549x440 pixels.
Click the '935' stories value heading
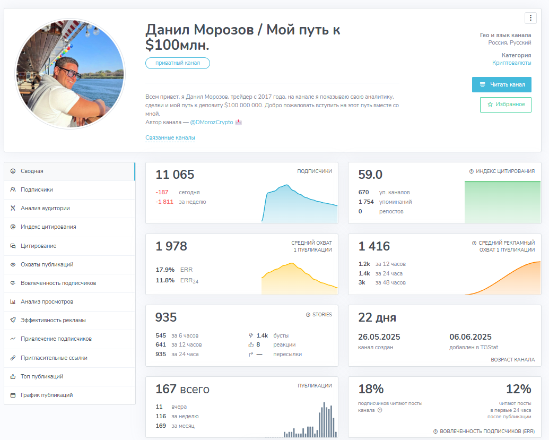166,317
